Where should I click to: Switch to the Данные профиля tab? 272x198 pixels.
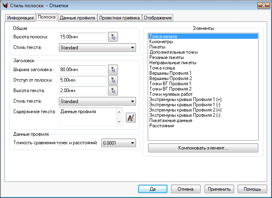point(77,18)
